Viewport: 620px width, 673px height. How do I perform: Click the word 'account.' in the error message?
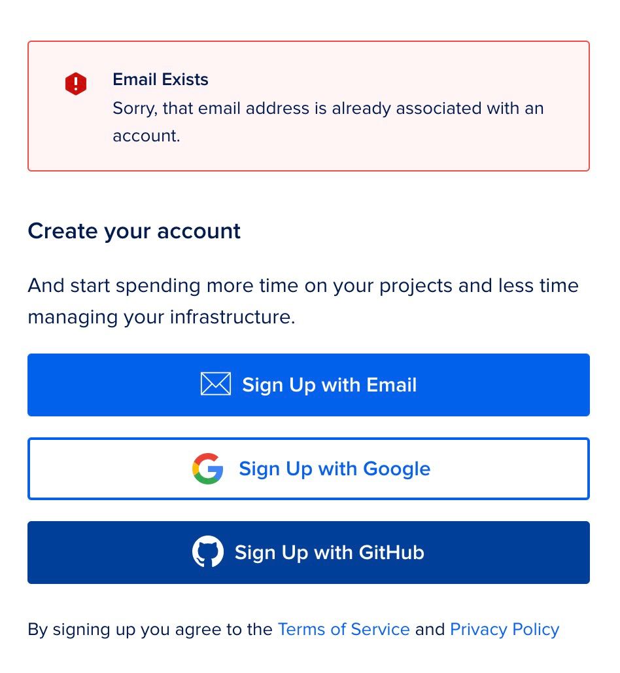pyautogui.click(x=146, y=136)
